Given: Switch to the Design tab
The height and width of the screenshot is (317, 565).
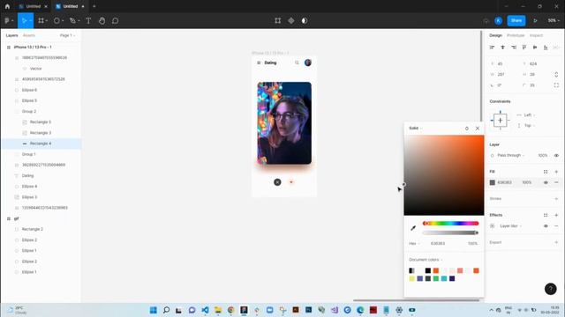Looking at the screenshot, I should pos(495,35).
